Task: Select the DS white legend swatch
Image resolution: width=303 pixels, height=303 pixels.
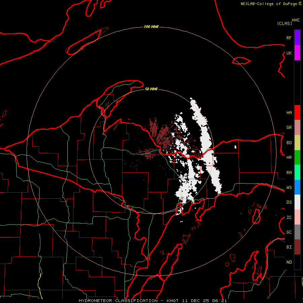Action: (x=297, y=202)
